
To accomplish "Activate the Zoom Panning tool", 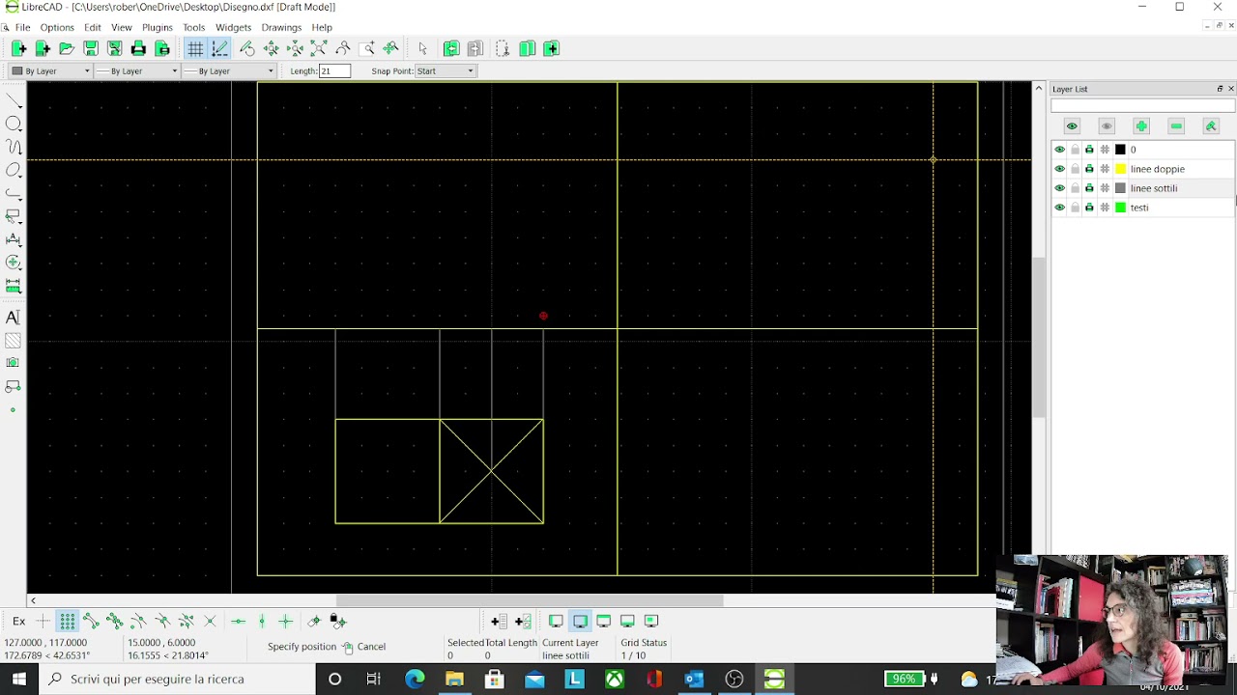I will [x=390, y=48].
